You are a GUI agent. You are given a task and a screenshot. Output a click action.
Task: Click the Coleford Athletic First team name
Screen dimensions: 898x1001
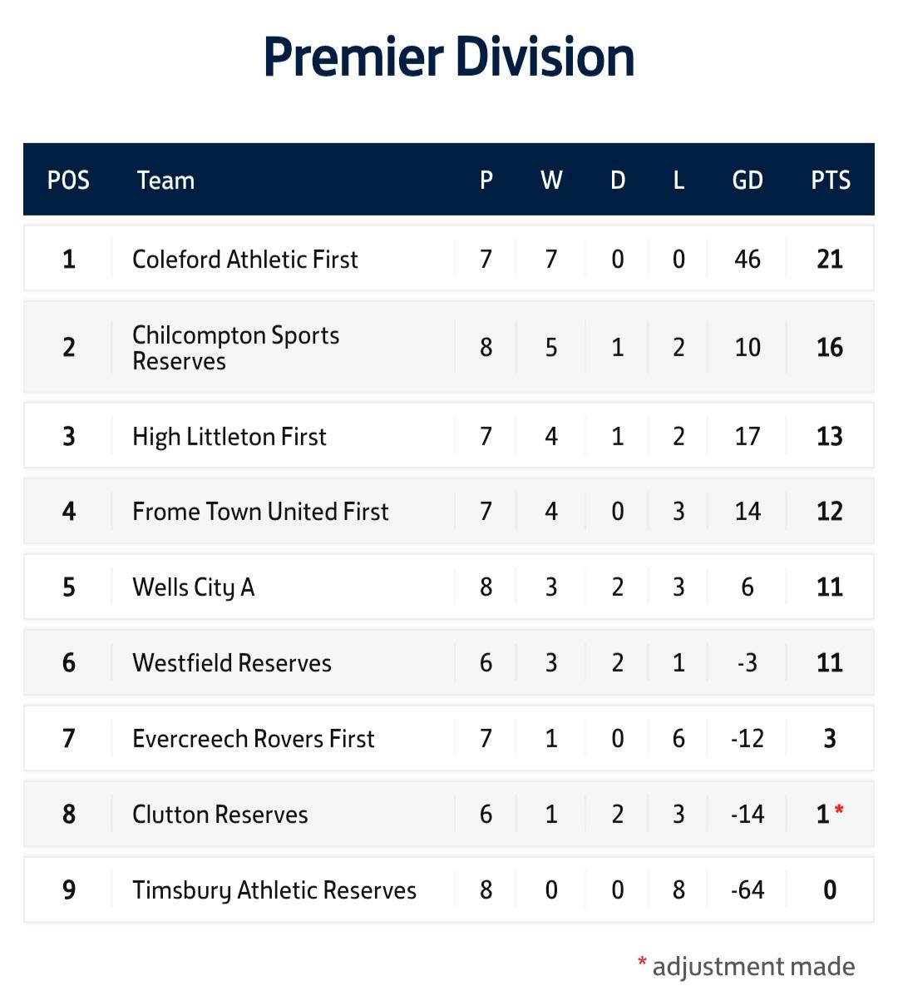tap(244, 260)
